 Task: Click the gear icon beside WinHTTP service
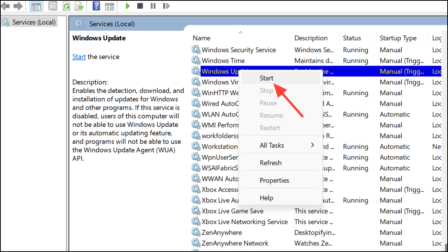[196, 93]
